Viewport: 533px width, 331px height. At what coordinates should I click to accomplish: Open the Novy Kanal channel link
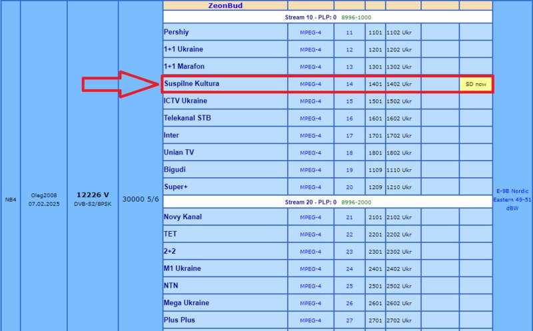pos(183,217)
